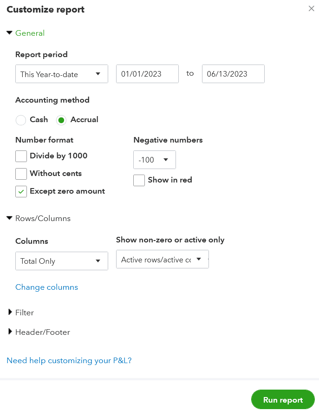Enable Show in red checkbox
This screenshot has width=319, height=417.
click(x=139, y=180)
